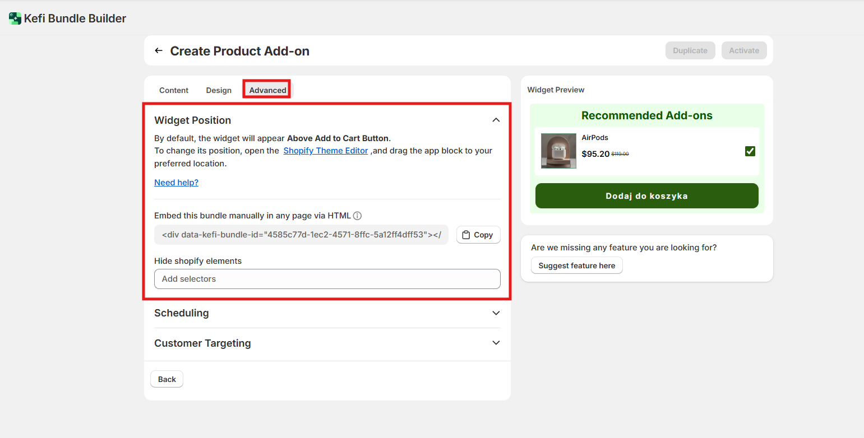The width and height of the screenshot is (864, 438).
Task: Click the AirPods product thumbnail
Action: click(558, 151)
